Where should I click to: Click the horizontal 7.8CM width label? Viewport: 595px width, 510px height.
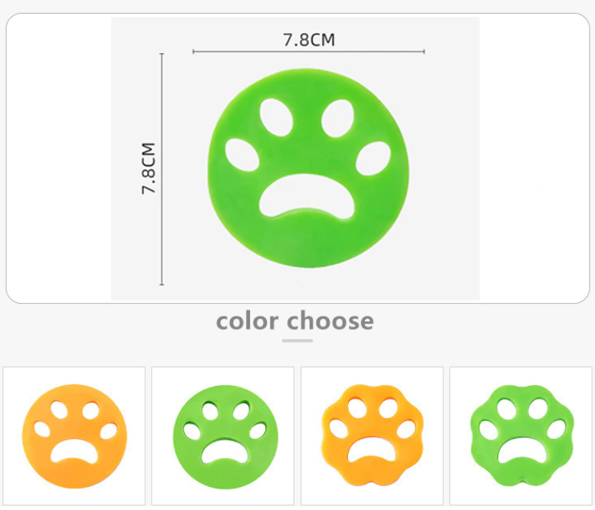pos(309,40)
